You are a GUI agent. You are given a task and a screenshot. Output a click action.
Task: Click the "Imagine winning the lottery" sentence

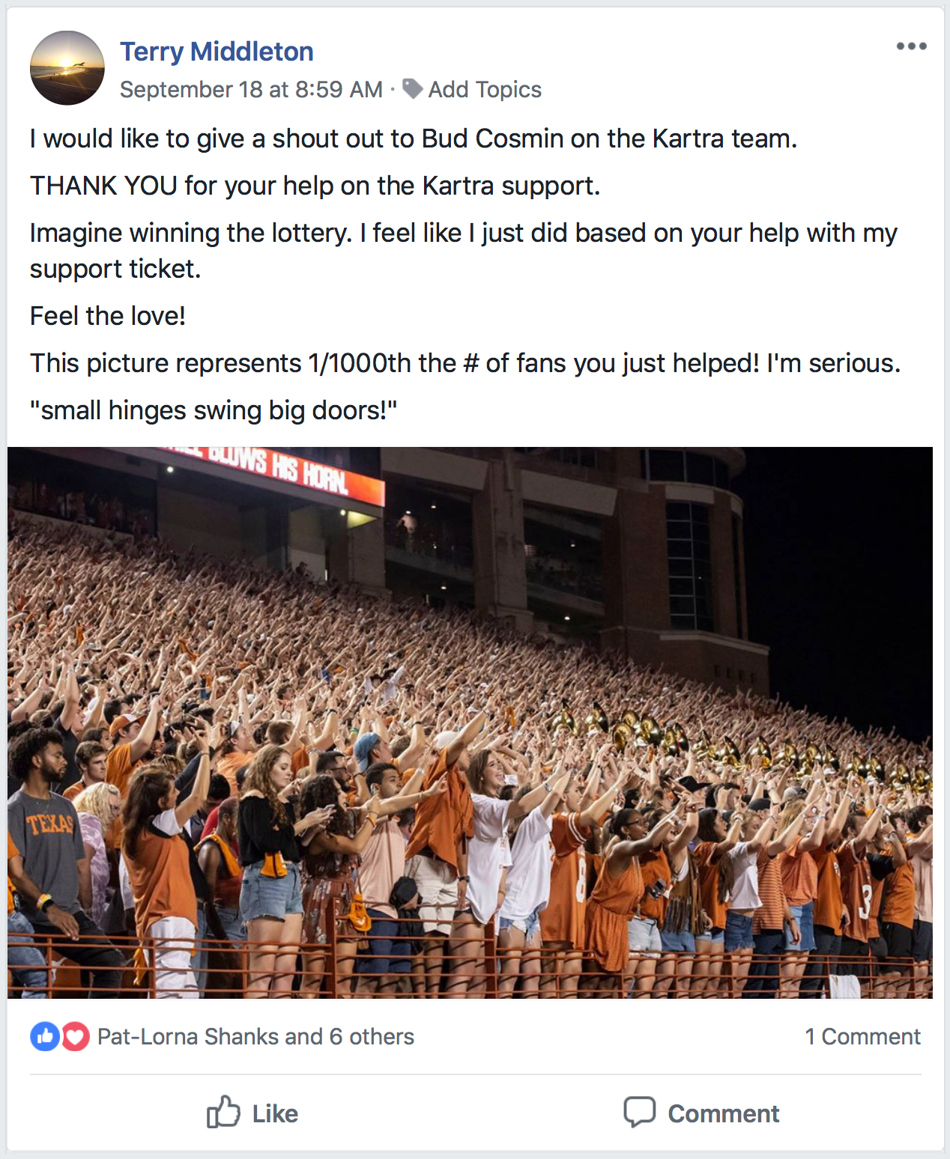[x=463, y=234]
